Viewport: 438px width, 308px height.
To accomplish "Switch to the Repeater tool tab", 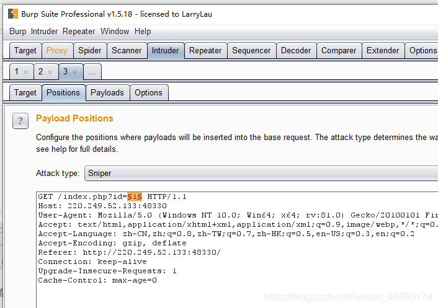I will 205,50.
